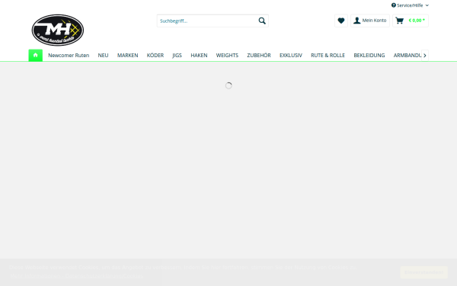Click the Suchbegriff search field
The height and width of the screenshot is (286, 457).
(x=207, y=21)
